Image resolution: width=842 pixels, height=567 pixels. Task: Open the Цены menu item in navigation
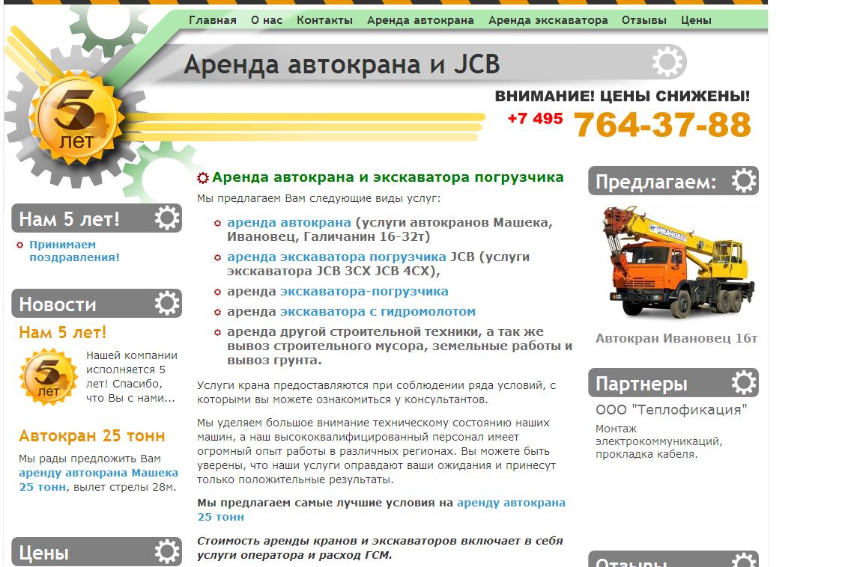[x=696, y=20]
